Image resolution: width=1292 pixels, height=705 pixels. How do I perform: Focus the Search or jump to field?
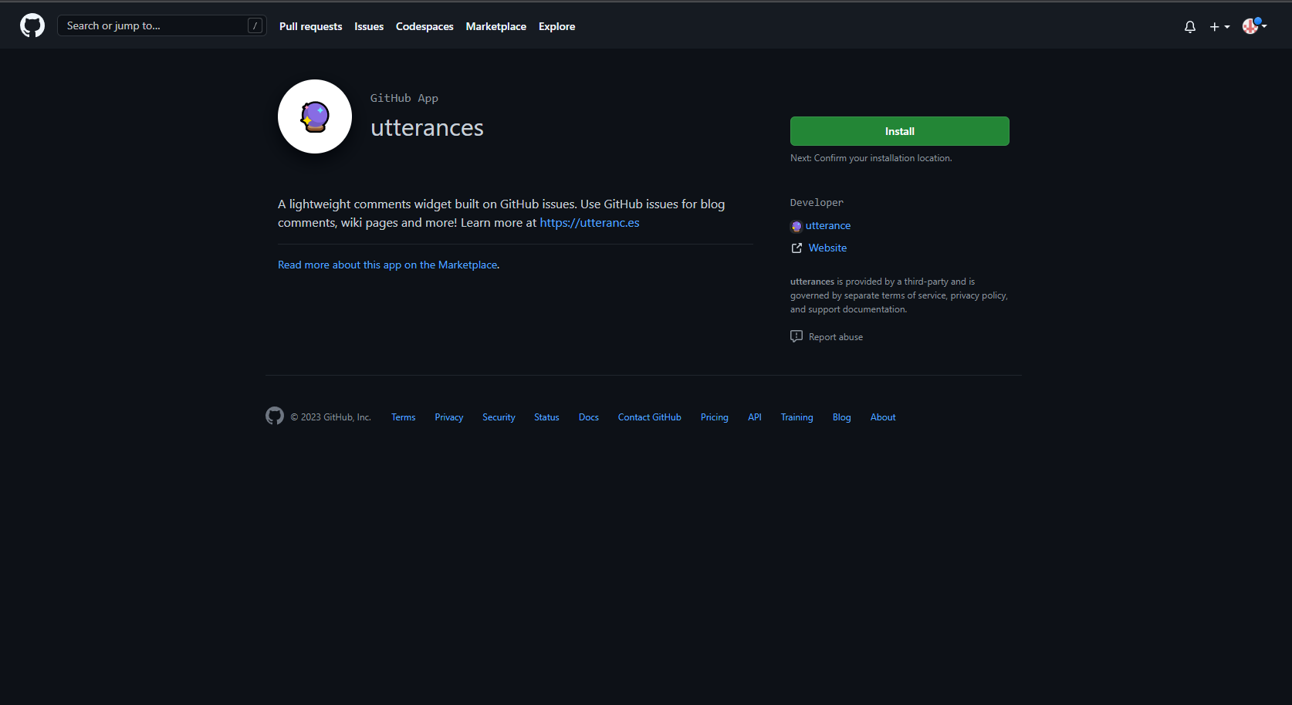(162, 25)
